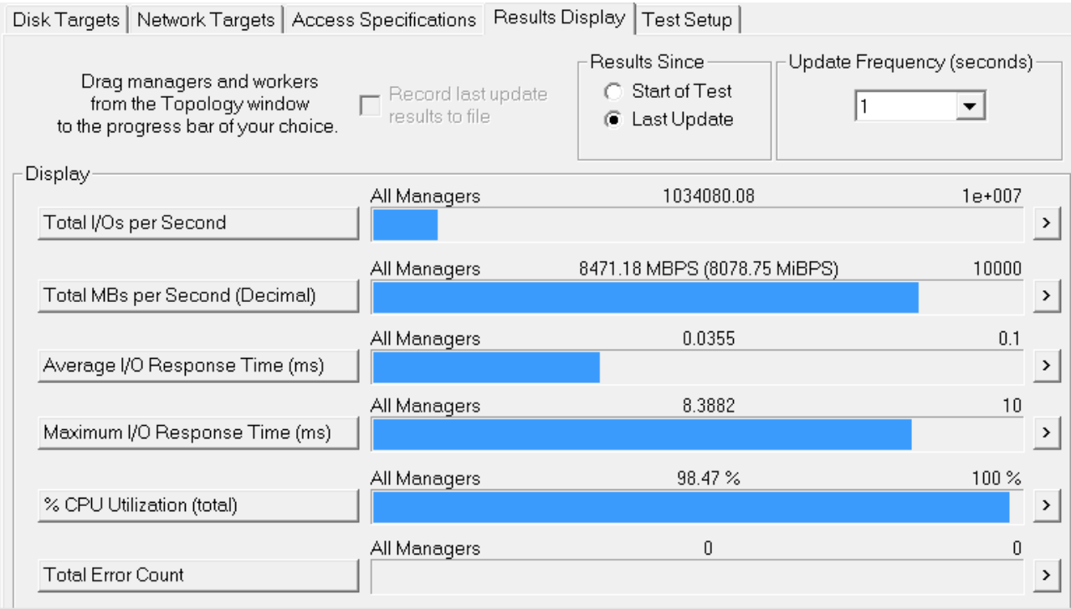
Task: Click arrow button beside CPU Utilization bar
Action: tap(1044, 505)
